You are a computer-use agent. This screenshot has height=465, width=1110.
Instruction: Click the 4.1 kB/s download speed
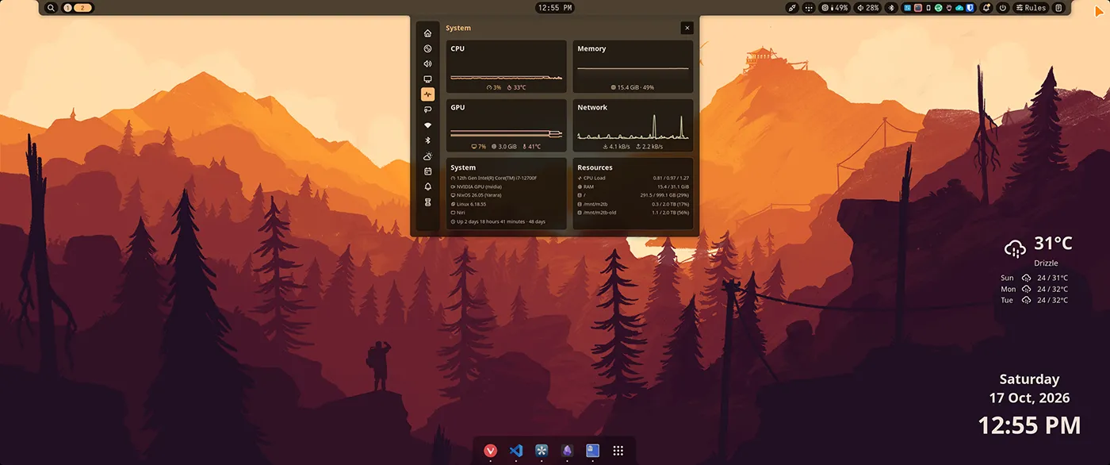coord(616,147)
